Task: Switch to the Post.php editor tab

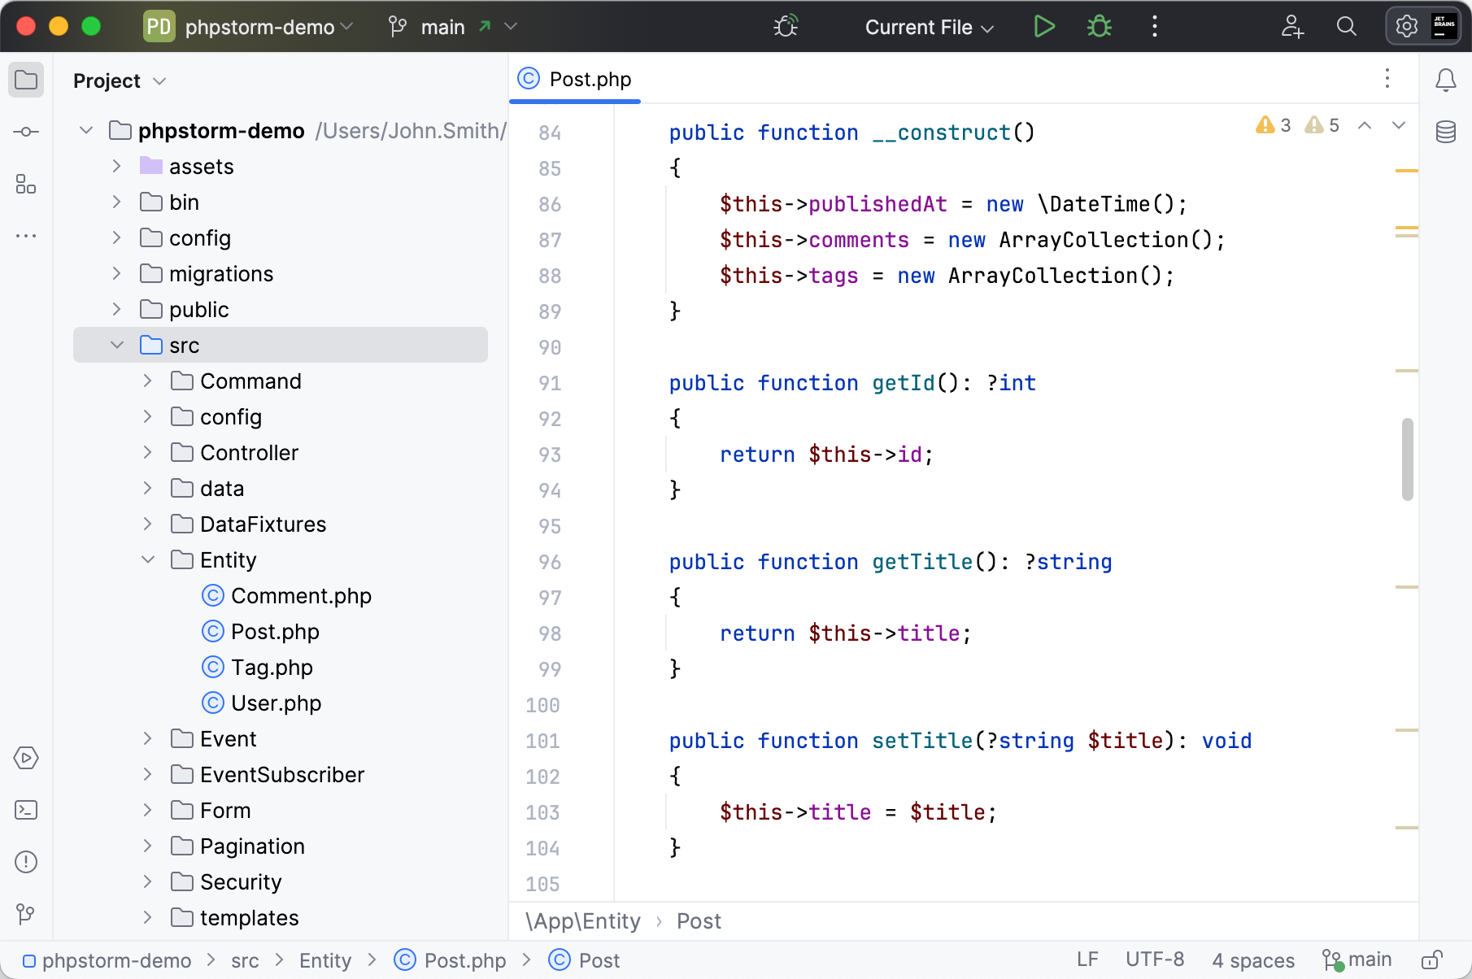Action: coord(576,80)
